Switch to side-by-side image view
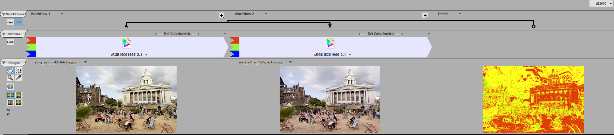The image size is (614, 135). [x=10, y=95]
